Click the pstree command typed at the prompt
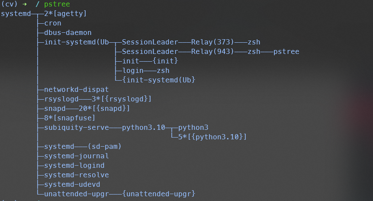Image resolution: width=373 pixels, height=201 pixels. [x=57, y=4]
